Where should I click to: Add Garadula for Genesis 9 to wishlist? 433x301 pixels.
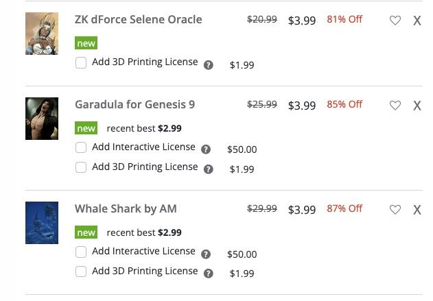(x=395, y=106)
